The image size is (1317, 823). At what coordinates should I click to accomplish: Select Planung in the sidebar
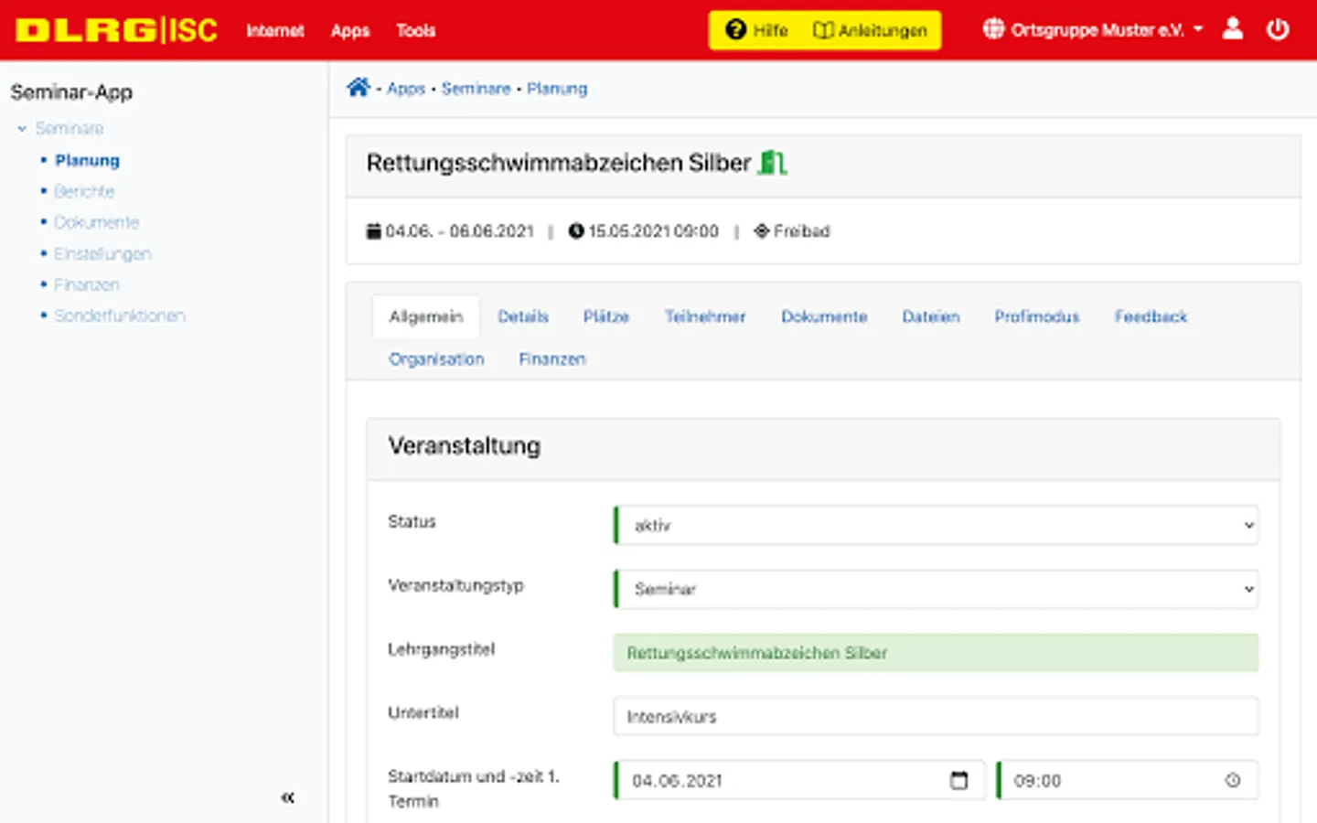tap(87, 160)
